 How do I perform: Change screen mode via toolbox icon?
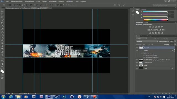tap(2, 78)
